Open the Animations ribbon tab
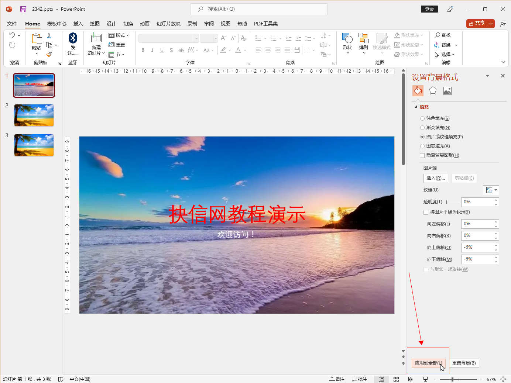The width and height of the screenshot is (511, 383). click(144, 24)
